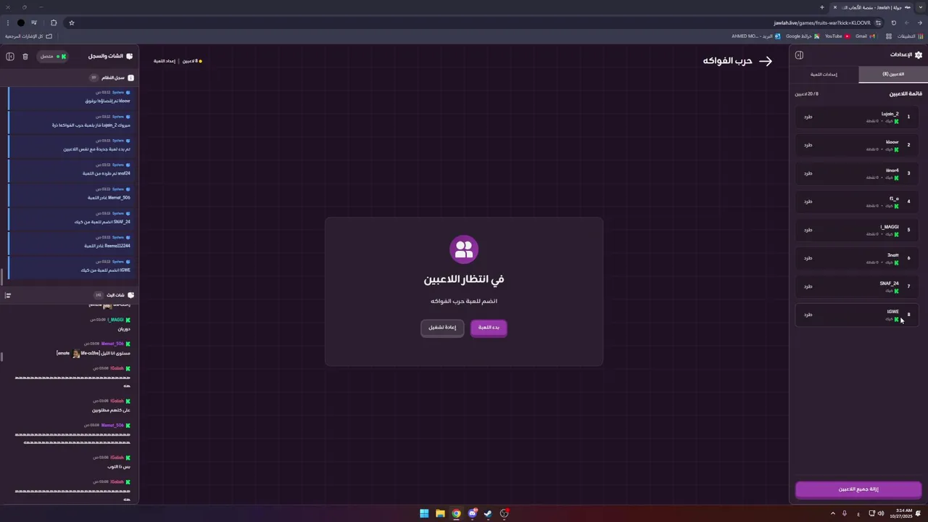Viewport: 928px width, 522px height.
Task: Click the 8 players status indicator
Action: tap(192, 61)
